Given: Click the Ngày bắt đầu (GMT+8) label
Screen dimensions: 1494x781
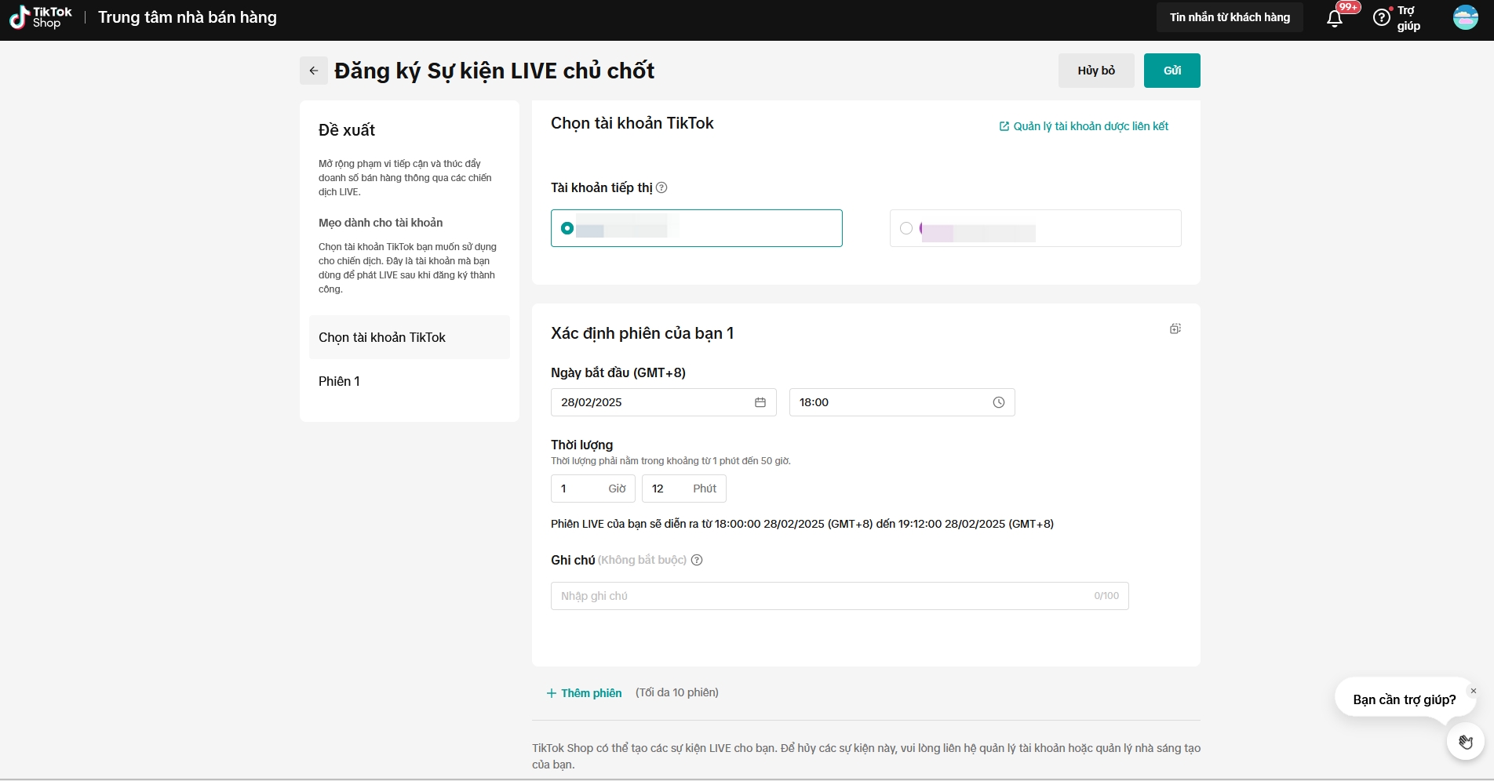Looking at the screenshot, I should (x=618, y=372).
